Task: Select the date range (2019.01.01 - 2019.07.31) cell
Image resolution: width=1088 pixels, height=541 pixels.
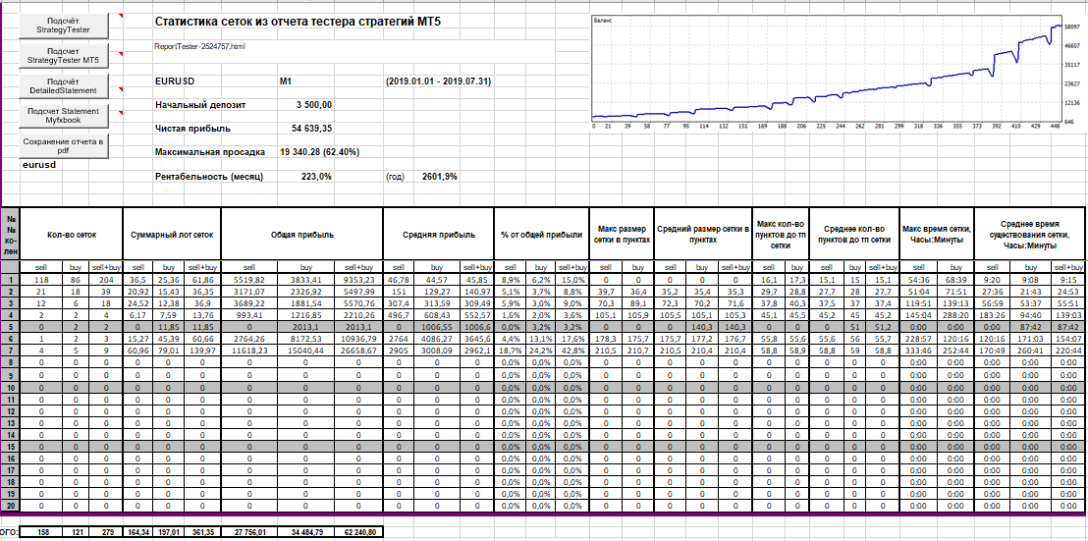Action: tap(438, 81)
